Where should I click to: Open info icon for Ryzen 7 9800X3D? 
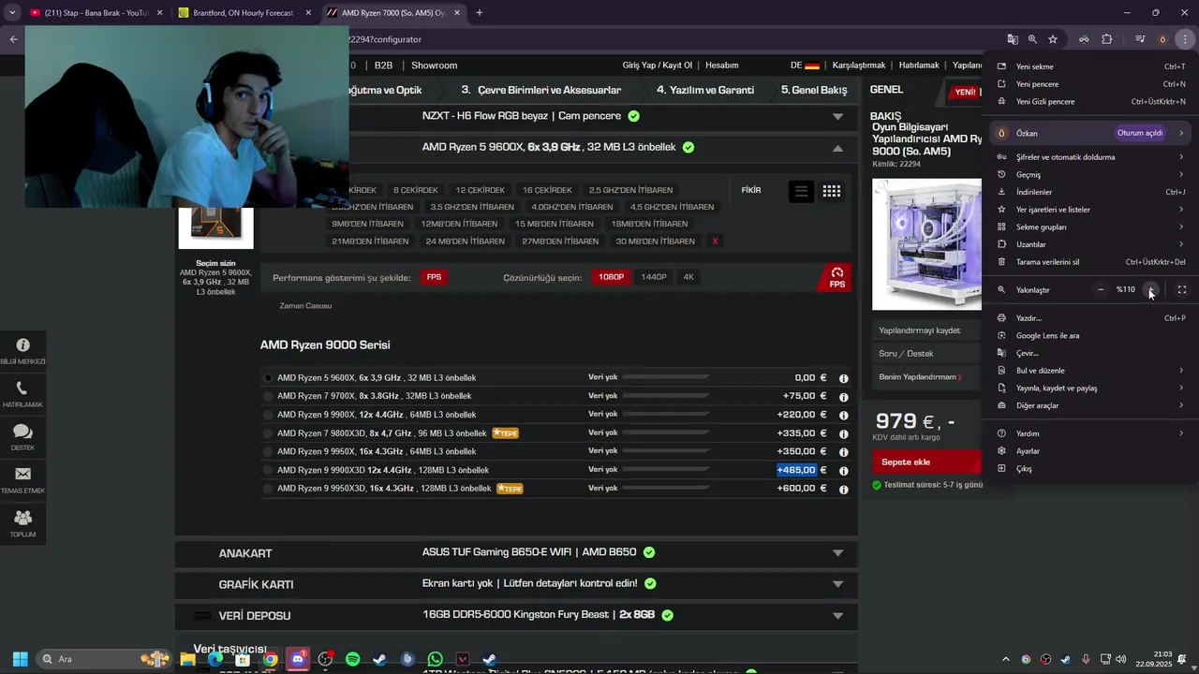(844, 433)
